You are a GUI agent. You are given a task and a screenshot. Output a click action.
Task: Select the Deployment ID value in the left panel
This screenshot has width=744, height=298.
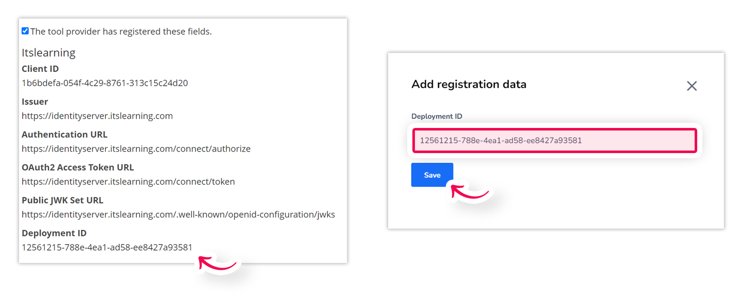click(106, 247)
